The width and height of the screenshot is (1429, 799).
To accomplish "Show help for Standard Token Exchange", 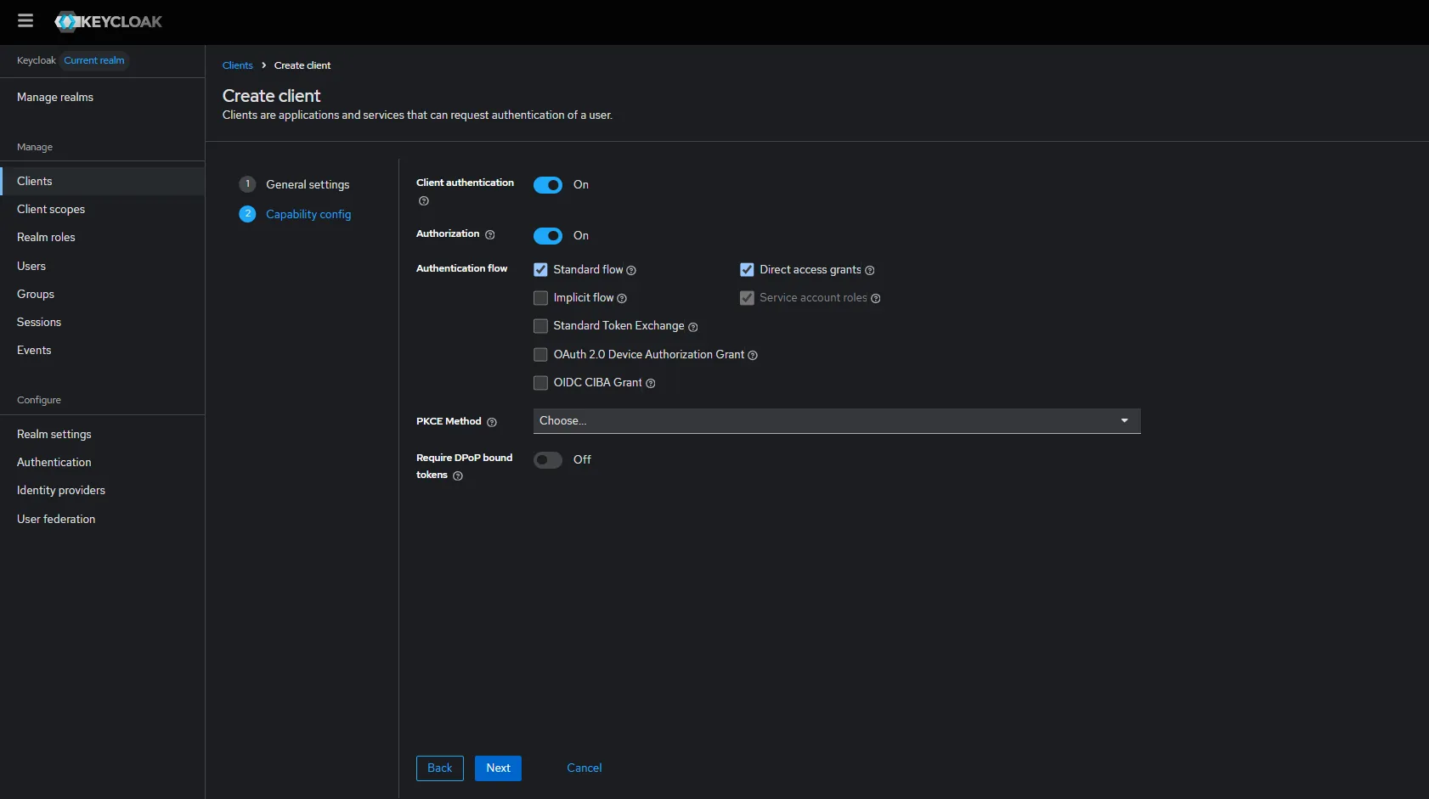I will [692, 327].
